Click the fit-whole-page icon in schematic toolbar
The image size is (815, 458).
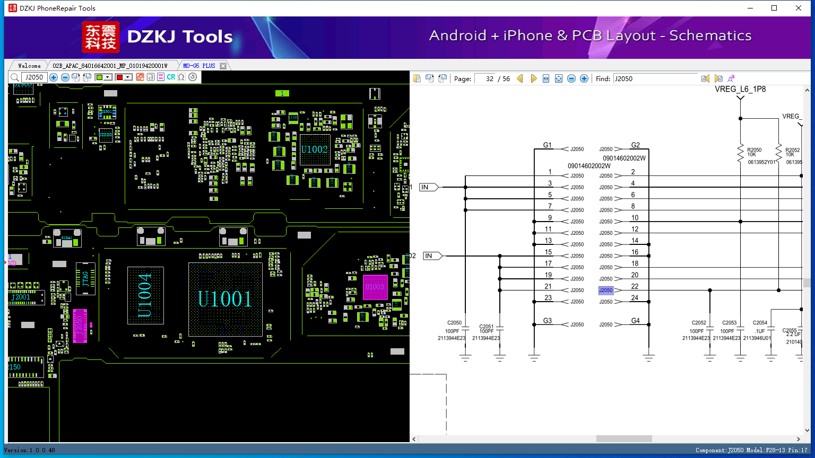click(x=559, y=78)
